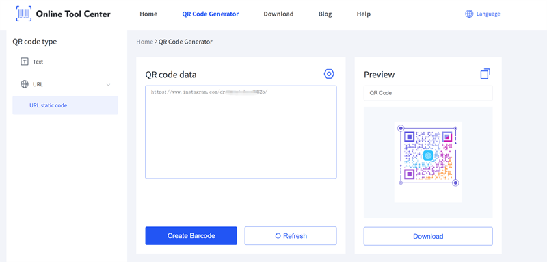Select URL static code option
Screen dimensions: 547x262
pyautogui.click(x=65, y=105)
